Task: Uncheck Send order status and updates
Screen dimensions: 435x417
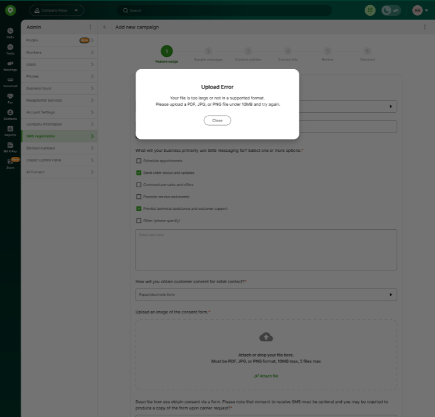Action: pos(139,173)
